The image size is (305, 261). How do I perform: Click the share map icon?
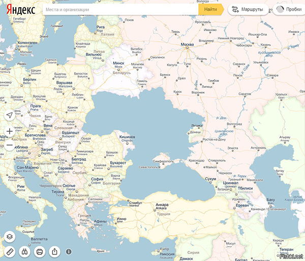click(x=54, y=251)
